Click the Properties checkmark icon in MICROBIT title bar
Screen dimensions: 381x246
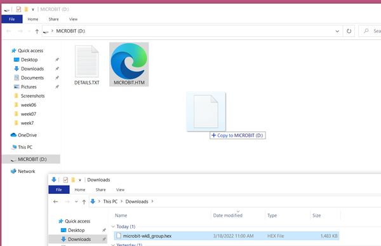click(18, 10)
